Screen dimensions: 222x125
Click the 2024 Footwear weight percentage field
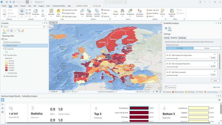tap(213, 58)
